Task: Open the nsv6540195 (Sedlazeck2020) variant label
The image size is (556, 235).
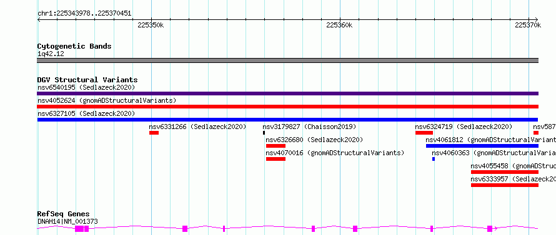Action: click(86, 87)
